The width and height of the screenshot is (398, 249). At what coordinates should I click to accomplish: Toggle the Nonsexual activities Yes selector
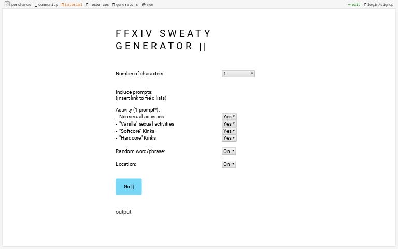point(229,117)
